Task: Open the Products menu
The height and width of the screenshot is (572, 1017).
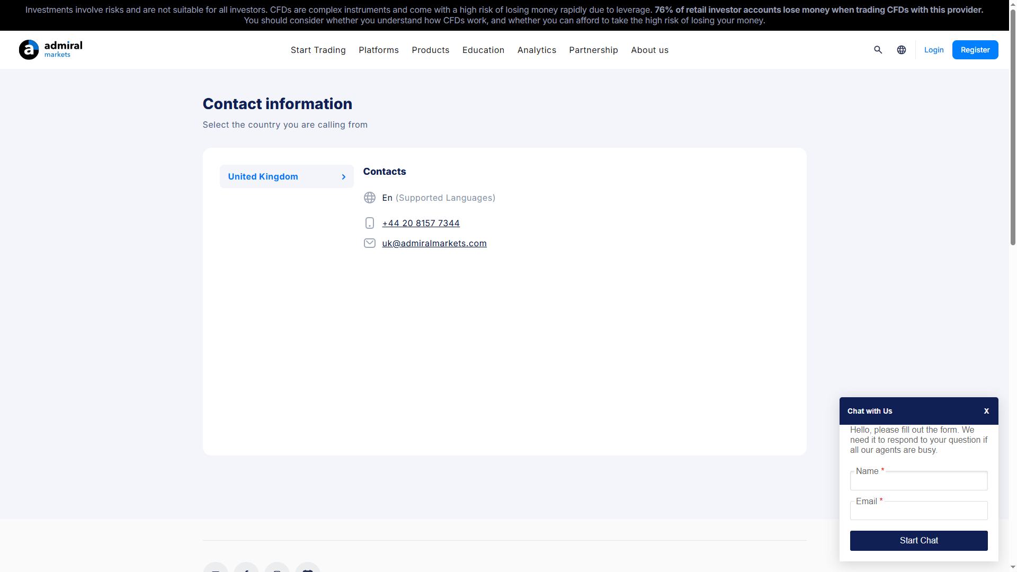Action: click(x=430, y=50)
